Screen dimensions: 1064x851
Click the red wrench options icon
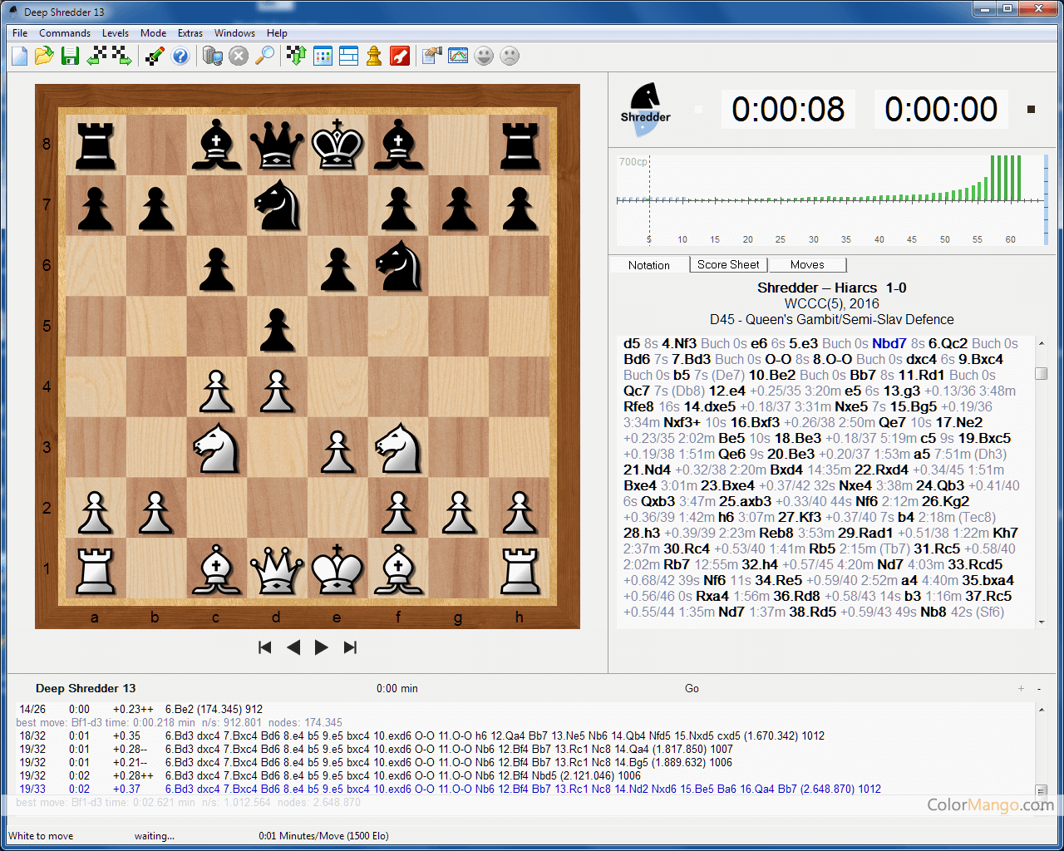pyautogui.click(x=400, y=56)
